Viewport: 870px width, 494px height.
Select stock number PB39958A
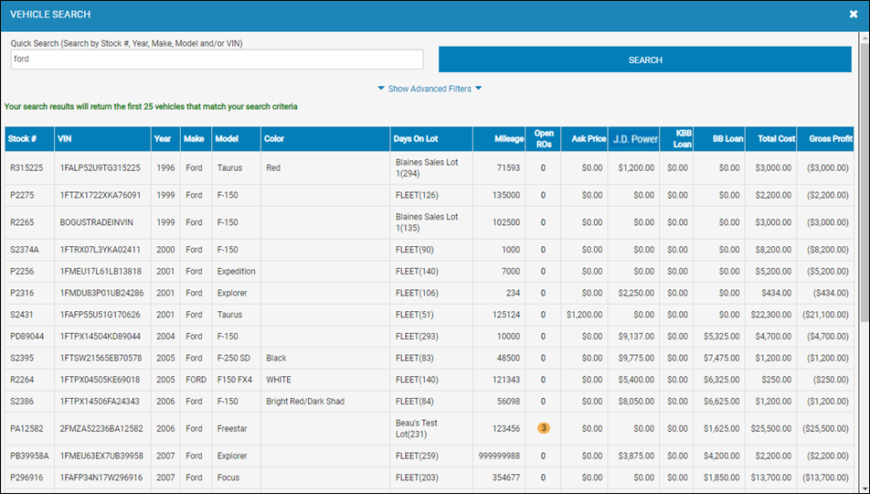coord(29,456)
